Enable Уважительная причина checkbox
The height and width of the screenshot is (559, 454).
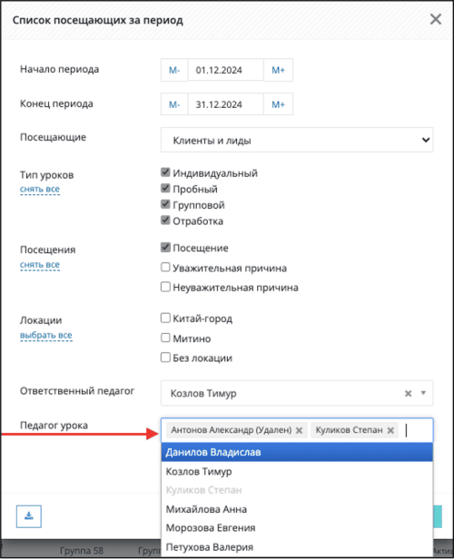click(165, 267)
